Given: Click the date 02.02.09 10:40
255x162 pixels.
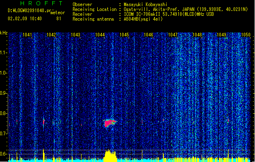Looking at the screenshot, I should pyautogui.click(x=25, y=19).
